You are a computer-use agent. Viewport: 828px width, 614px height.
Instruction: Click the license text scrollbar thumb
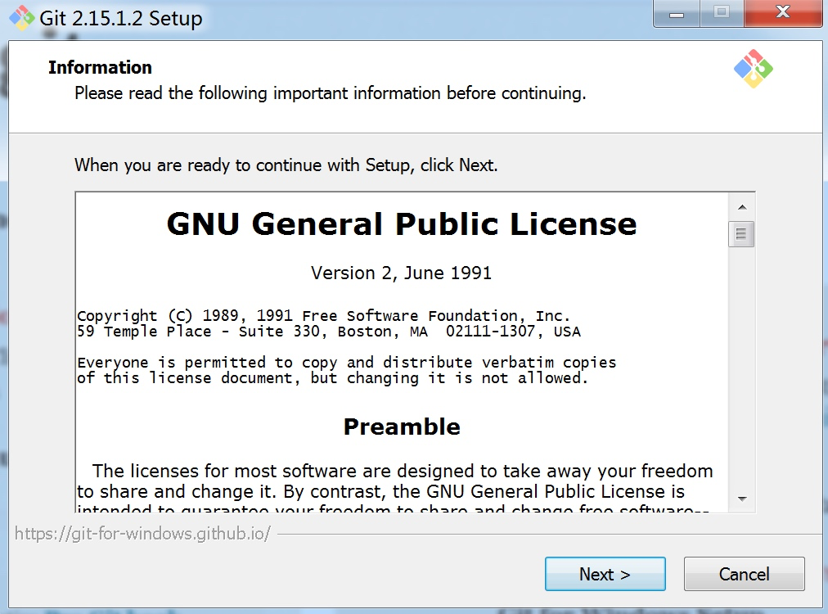741,233
